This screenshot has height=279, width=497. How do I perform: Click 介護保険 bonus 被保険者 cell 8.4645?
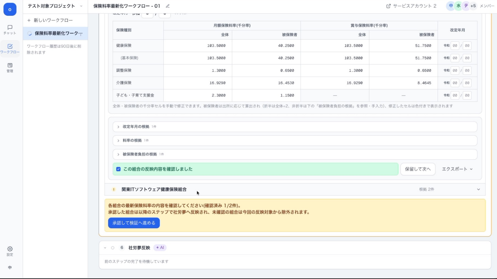403,83
